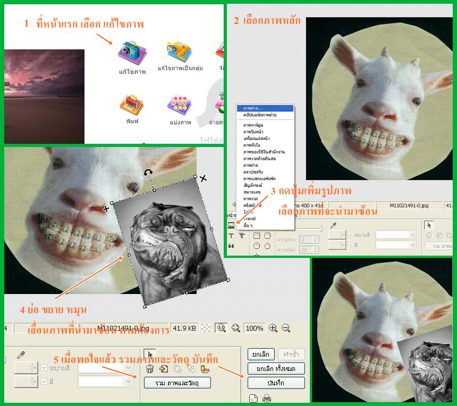This screenshot has height=406, width=457.
Task: Open the combo right of สี beside shape tools
Action: pyautogui.click(x=396, y=245)
